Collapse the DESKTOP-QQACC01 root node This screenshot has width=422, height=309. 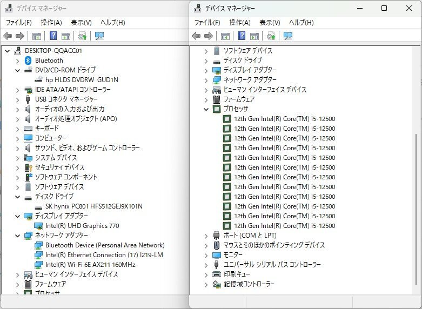(x=8, y=51)
